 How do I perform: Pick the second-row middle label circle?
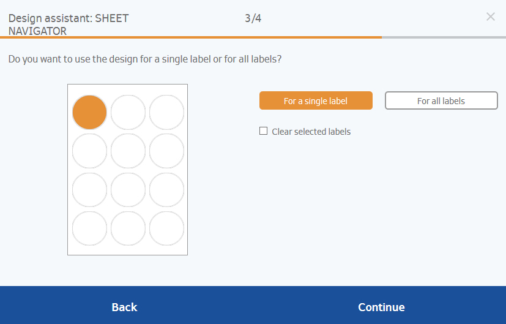[x=128, y=151]
